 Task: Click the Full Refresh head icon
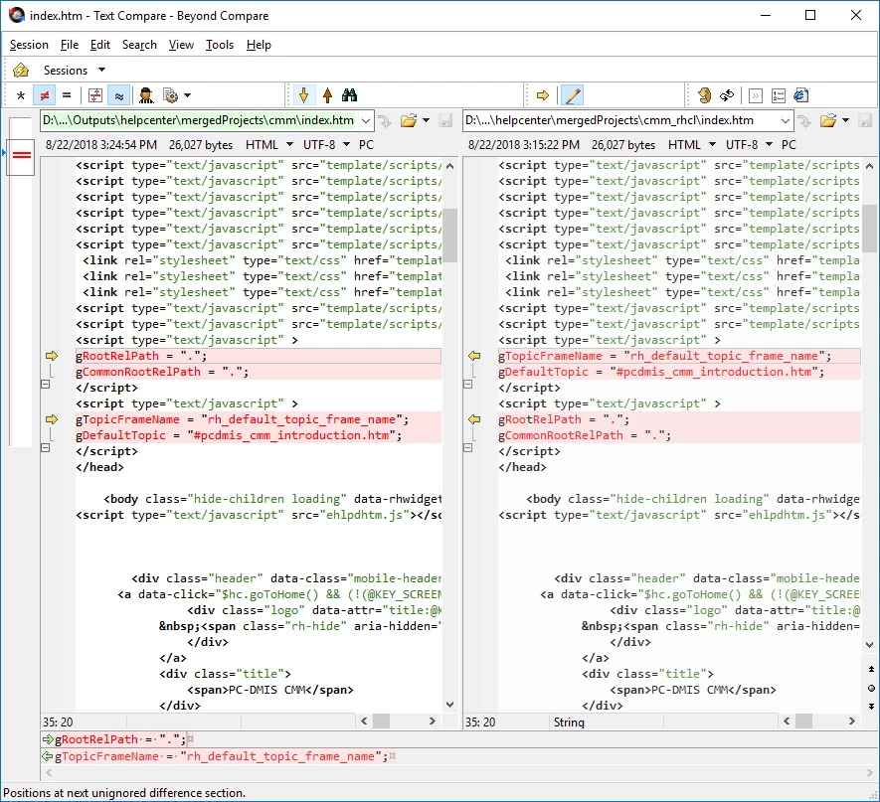pyautogui.click(x=704, y=96)
